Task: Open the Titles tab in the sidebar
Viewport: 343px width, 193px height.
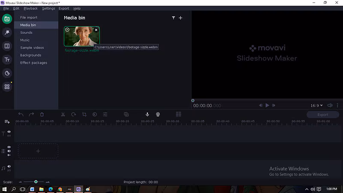Action: point(7,60)
